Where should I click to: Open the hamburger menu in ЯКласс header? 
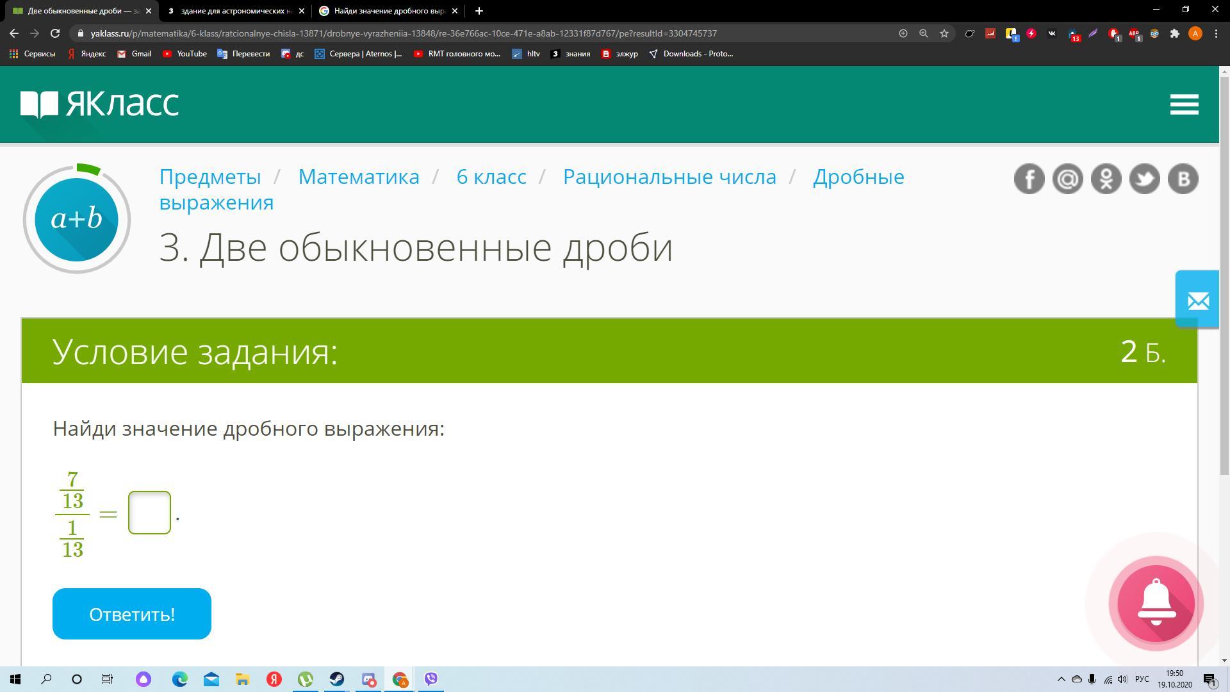point(1184,104)
